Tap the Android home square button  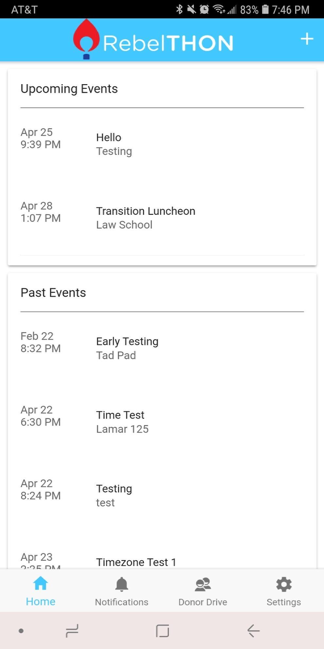coord(162,631)
